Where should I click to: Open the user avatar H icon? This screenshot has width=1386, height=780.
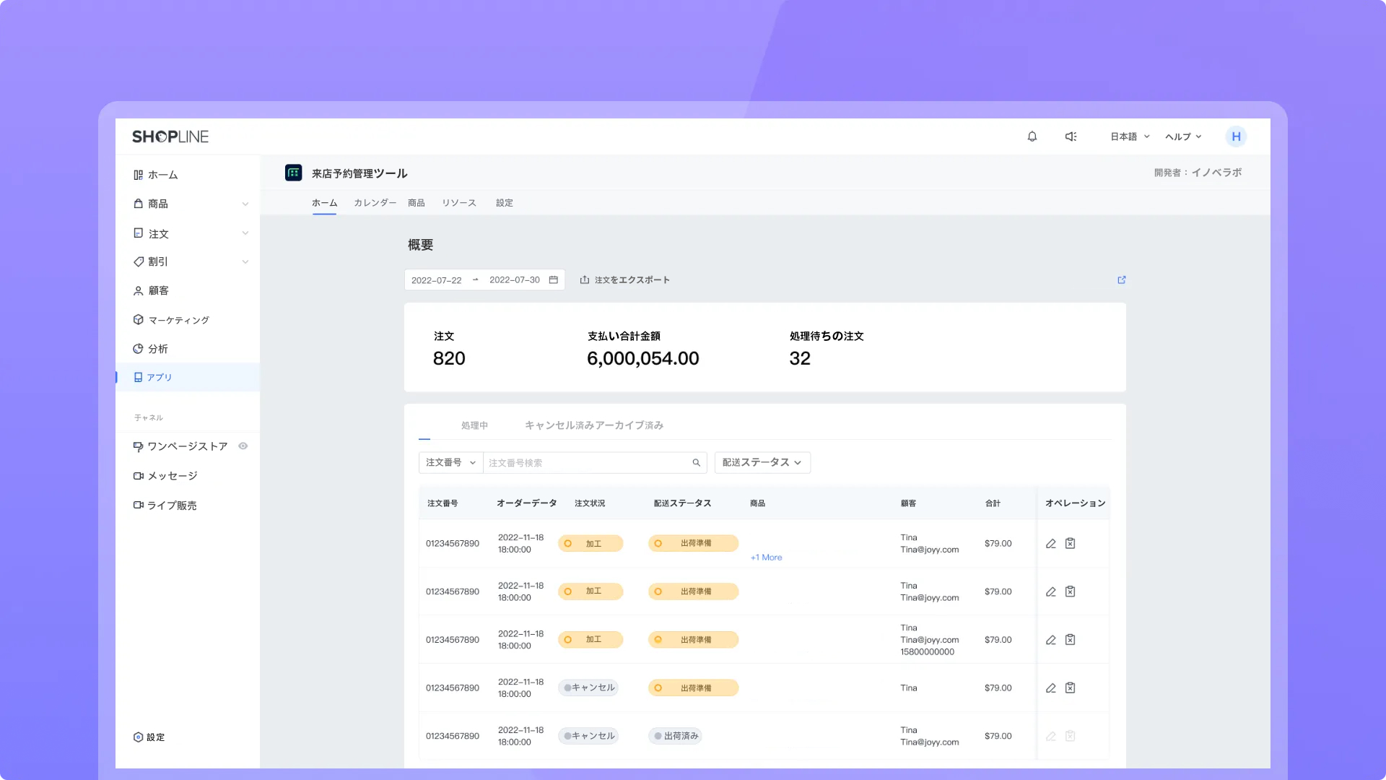(1236, 136)
